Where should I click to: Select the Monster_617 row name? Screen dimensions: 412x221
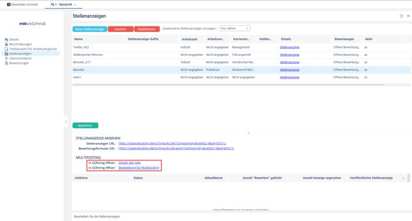click(82, 62)
